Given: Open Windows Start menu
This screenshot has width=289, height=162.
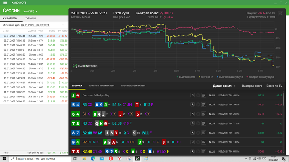Looking at the screenshot, I should pyautogui.click(x=4, y=158).
